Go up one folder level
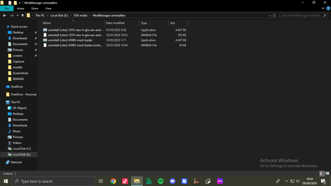The image size is (331, 186). 23,16
